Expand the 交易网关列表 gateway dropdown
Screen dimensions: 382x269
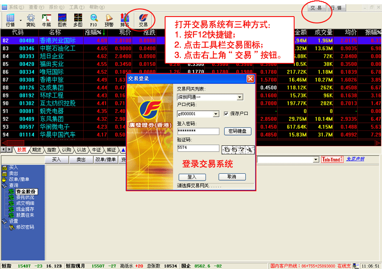tap(240, 97)
